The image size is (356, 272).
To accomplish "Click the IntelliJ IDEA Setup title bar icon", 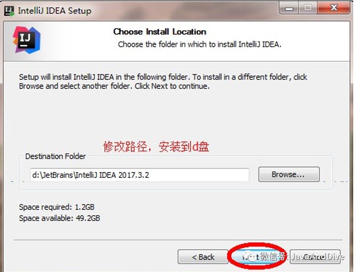I will pos(9,11).
